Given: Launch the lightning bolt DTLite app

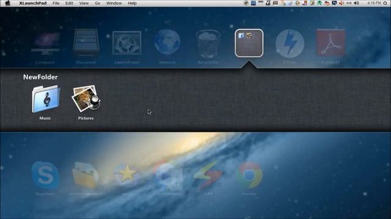Looking at the screenshot, I should [290, 43].
